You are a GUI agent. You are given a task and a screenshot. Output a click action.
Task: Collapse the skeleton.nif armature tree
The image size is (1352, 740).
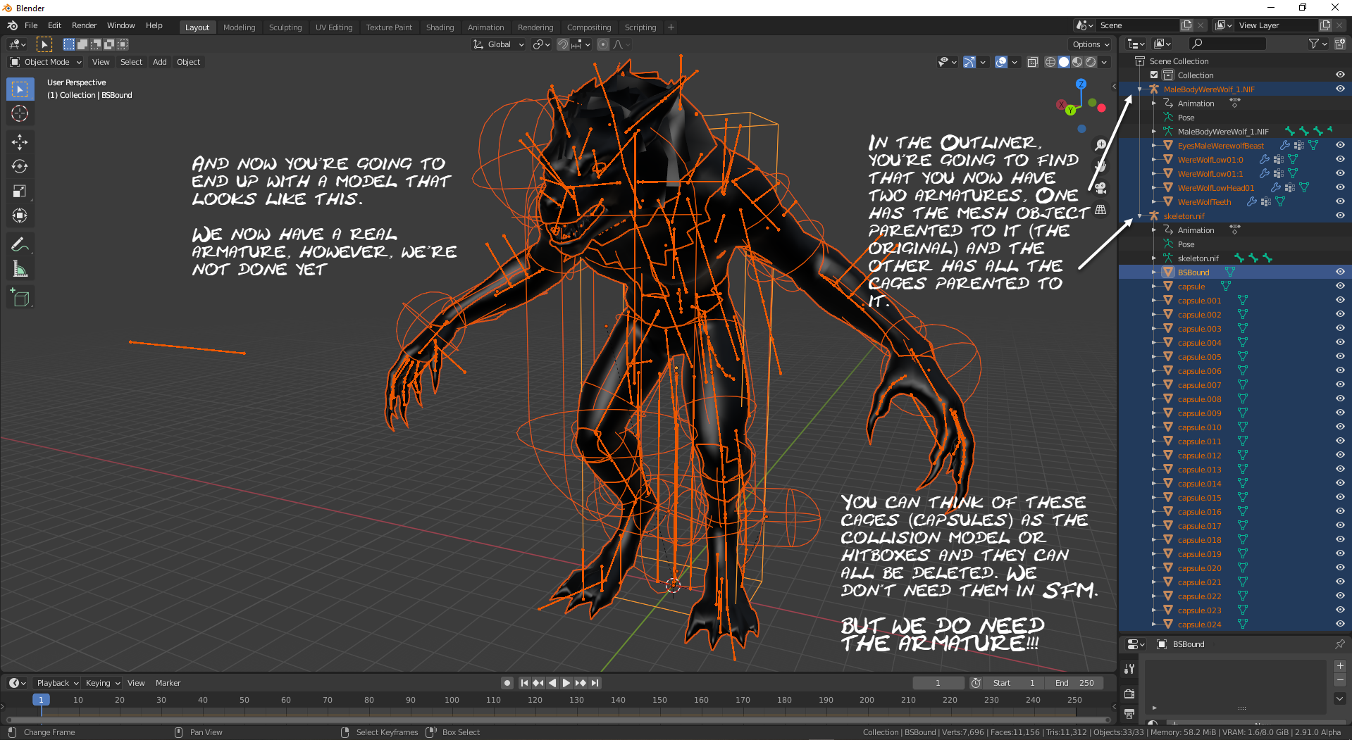coord(1140,216)
